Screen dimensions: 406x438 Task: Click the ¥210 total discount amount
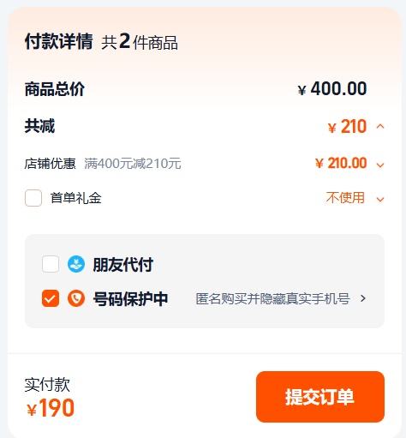coord(347,127)
